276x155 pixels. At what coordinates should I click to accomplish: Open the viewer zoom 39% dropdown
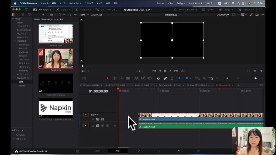(x=84, y=15)
